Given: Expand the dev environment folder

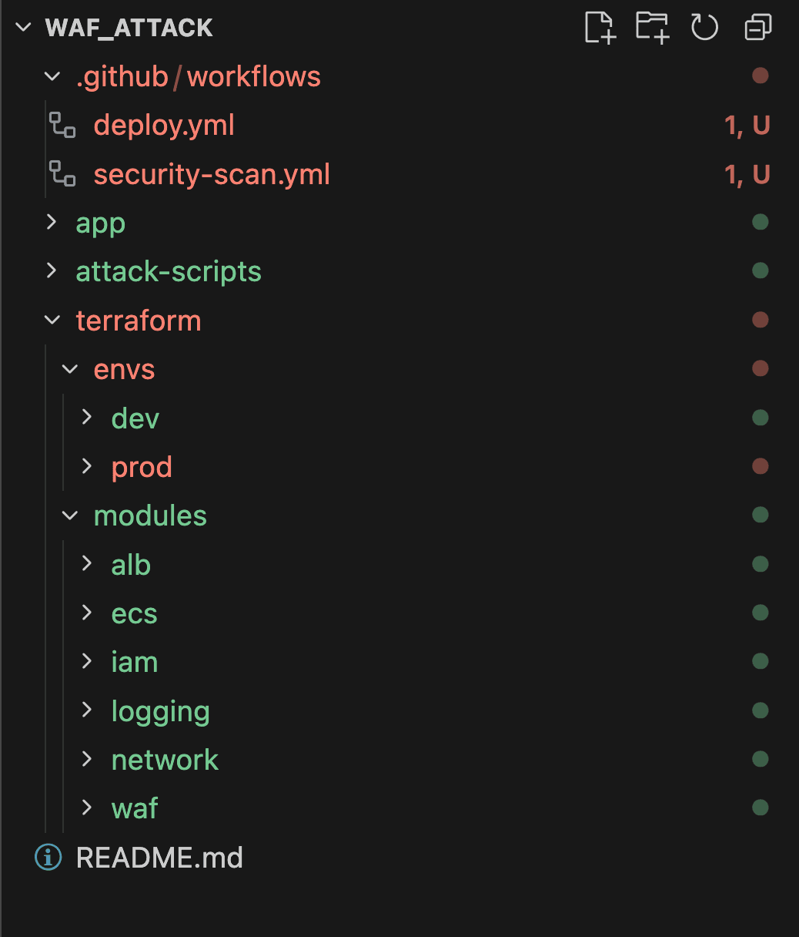Looking at the screenshot, I should click(x=86, y=418).
